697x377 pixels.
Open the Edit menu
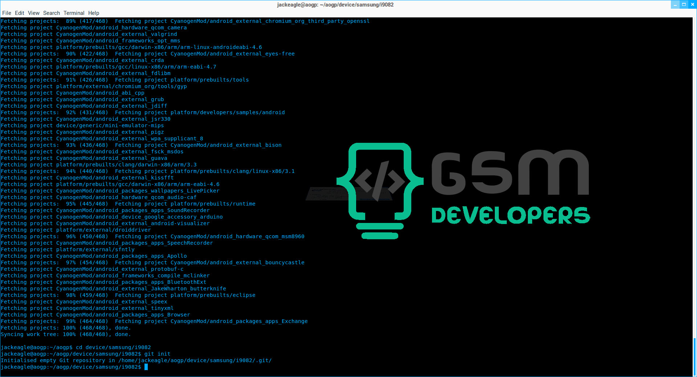click(x=20, y=13)
